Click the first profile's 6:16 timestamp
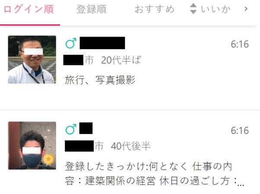 (x=240, y=44)
